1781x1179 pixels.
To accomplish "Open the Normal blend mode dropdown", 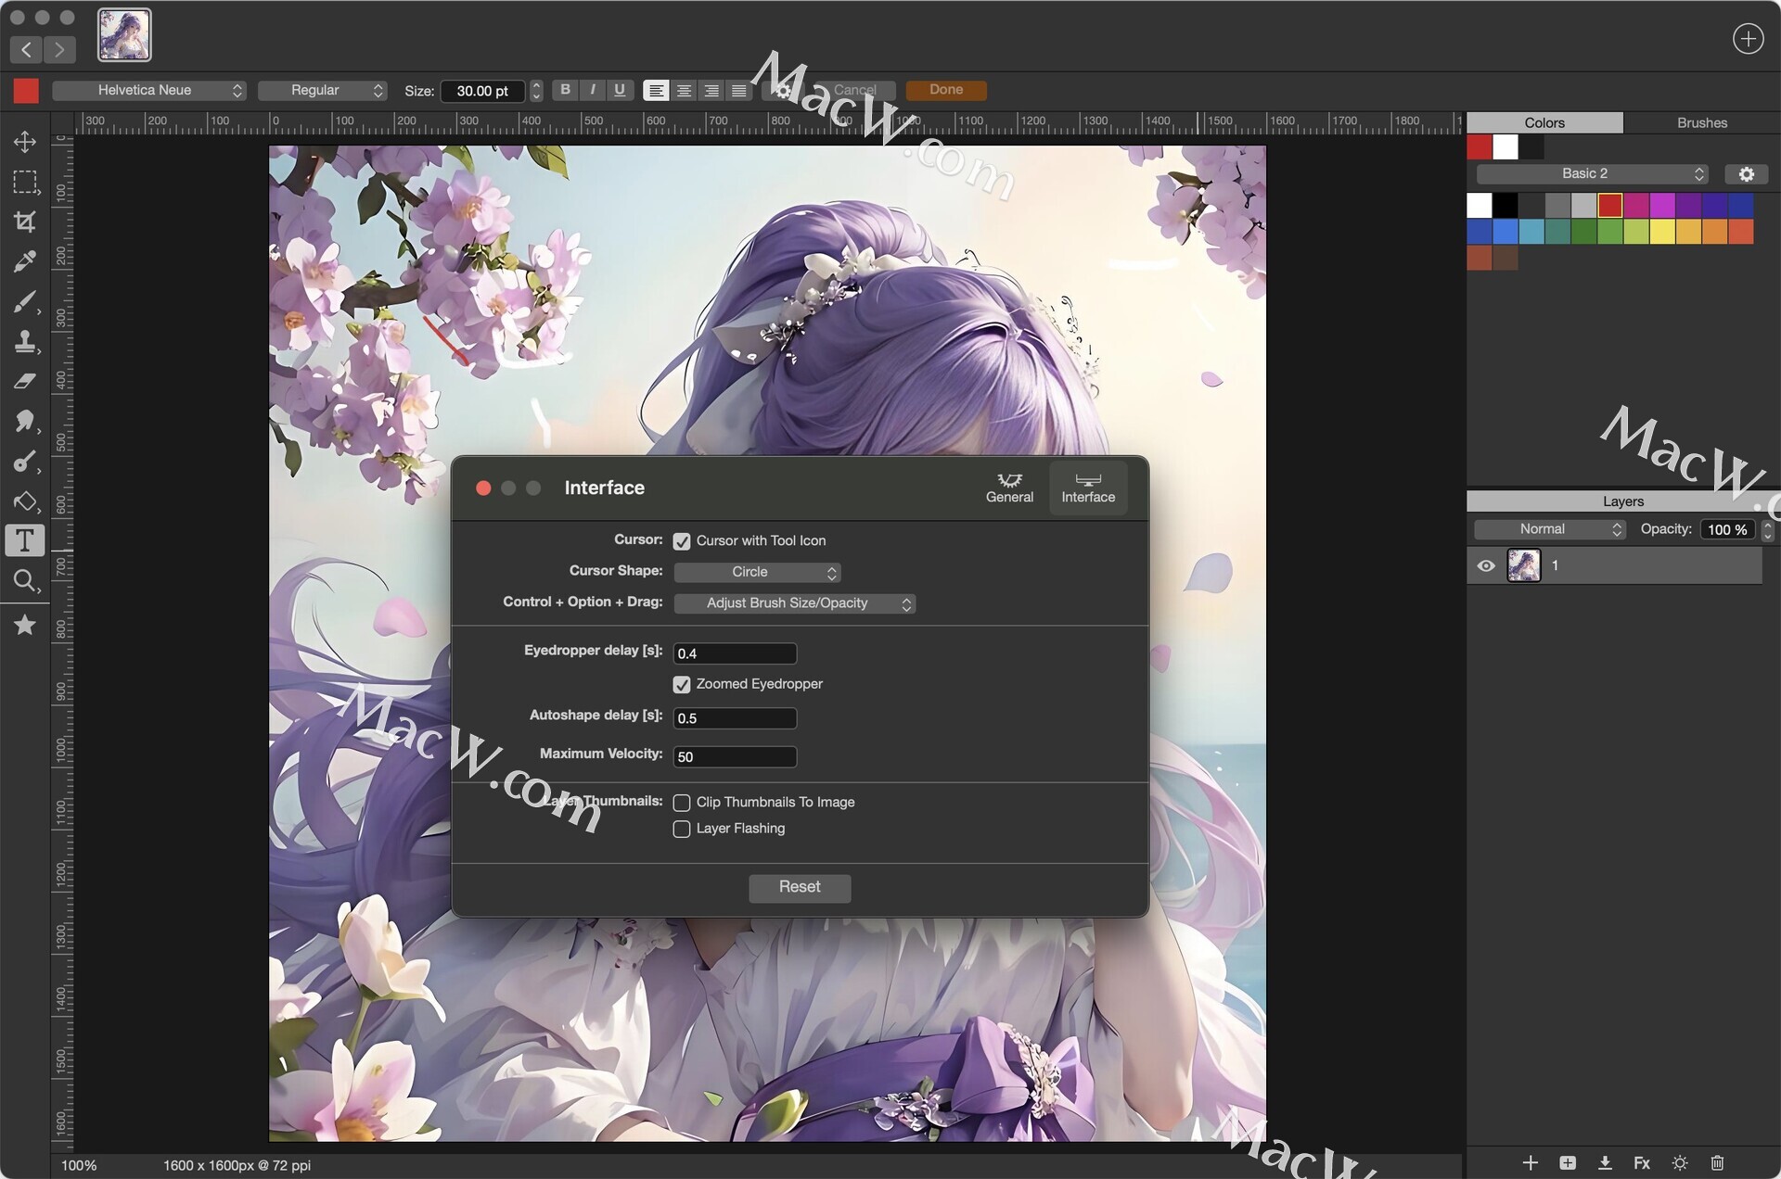I will click(1549, 529).
